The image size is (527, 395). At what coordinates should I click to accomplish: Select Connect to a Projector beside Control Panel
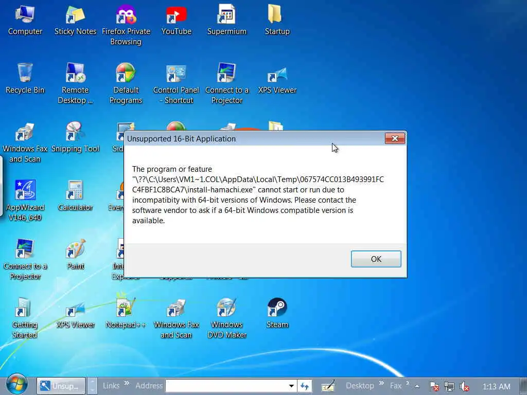[226, 84]
